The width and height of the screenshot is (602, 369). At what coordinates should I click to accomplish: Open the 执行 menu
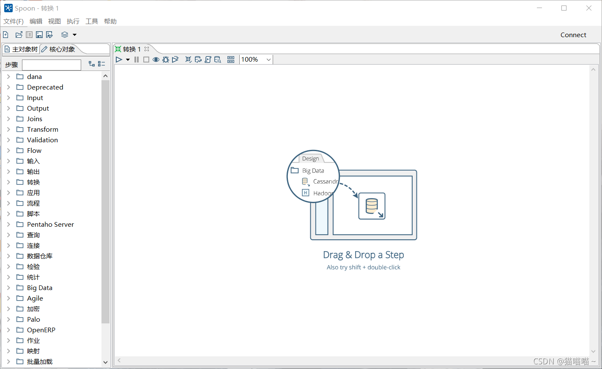point(73,21)
